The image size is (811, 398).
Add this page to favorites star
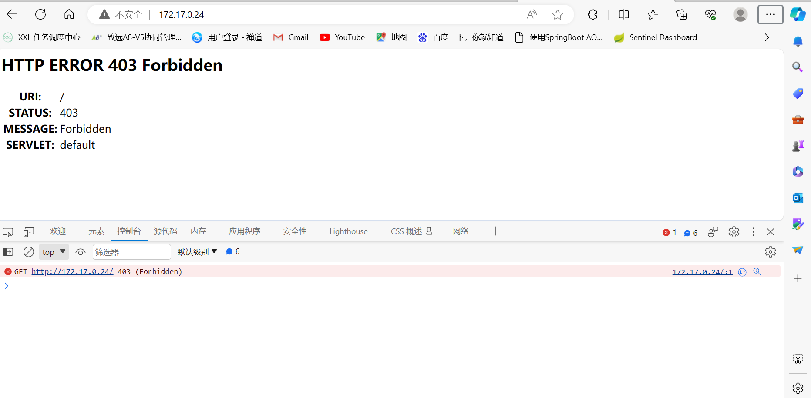[558, 15]
